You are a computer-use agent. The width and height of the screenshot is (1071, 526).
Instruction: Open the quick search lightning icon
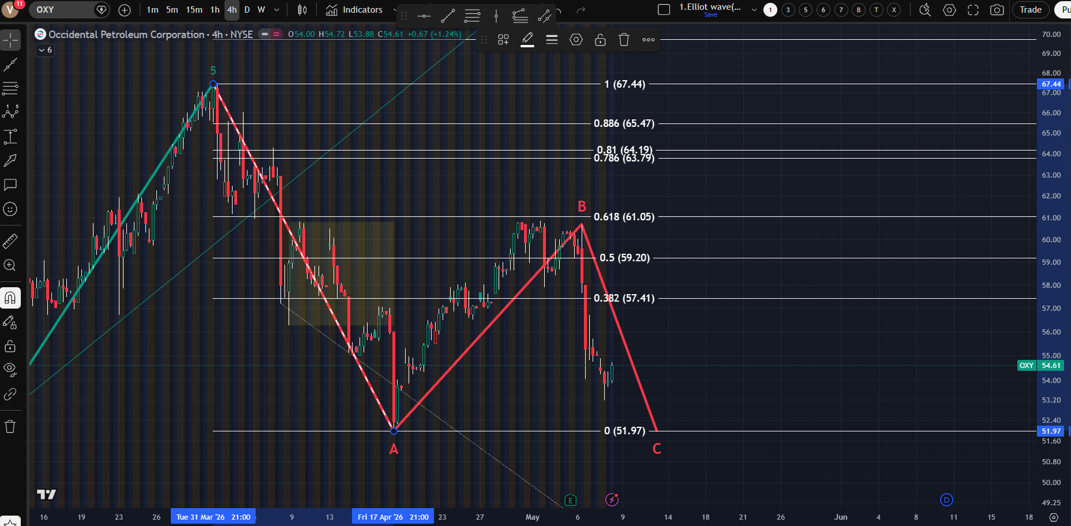coord(925,10)
